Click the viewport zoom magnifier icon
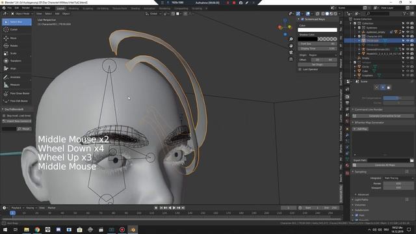 click(291, 39)
